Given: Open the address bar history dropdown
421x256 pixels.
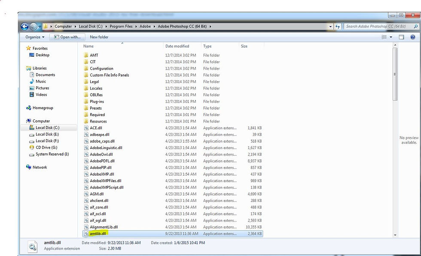Looking at the screenshot, I should tap(330, 27).
